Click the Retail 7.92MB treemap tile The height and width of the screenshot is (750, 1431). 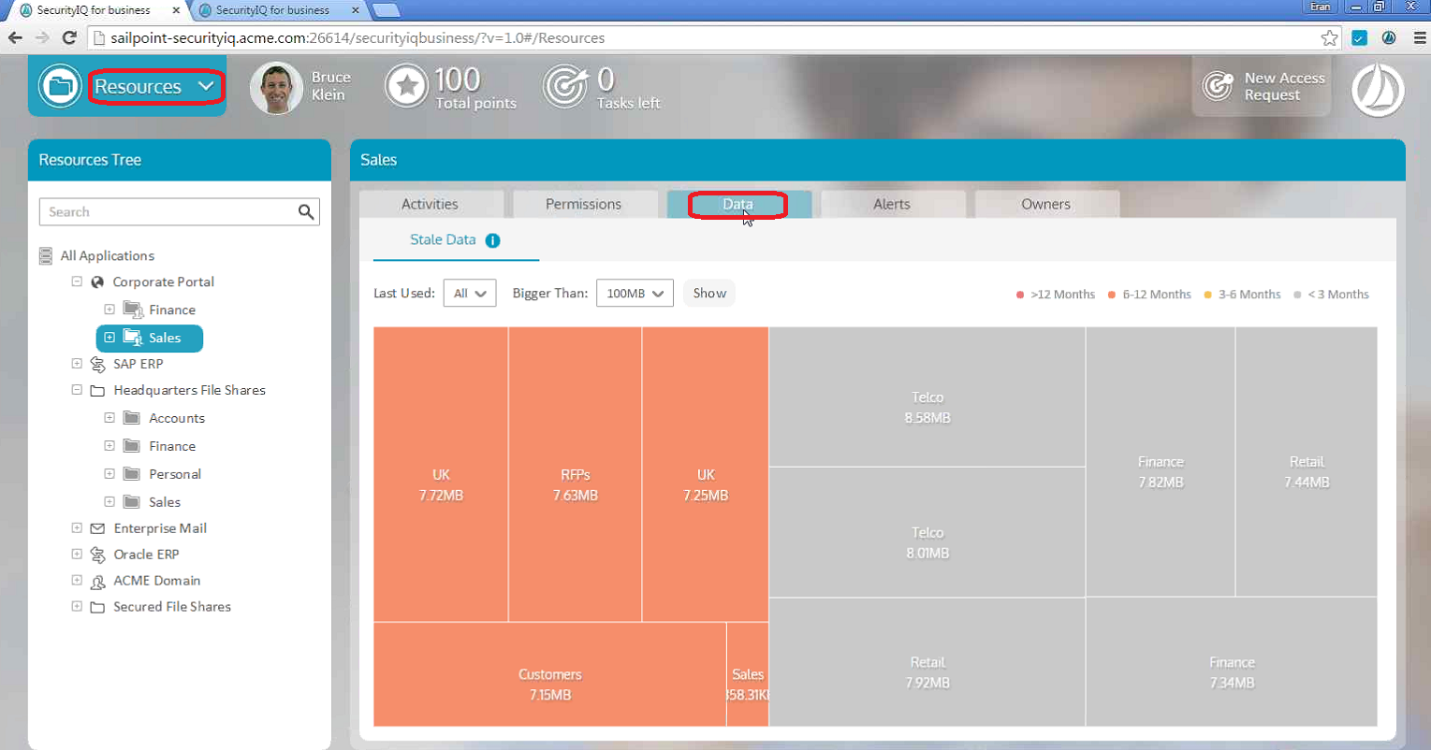pyautogui.click(x=927, y=662)
